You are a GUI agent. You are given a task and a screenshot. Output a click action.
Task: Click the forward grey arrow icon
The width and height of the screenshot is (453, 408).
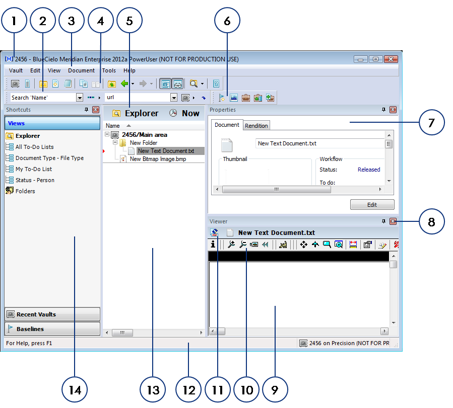(x=143, y=84)
